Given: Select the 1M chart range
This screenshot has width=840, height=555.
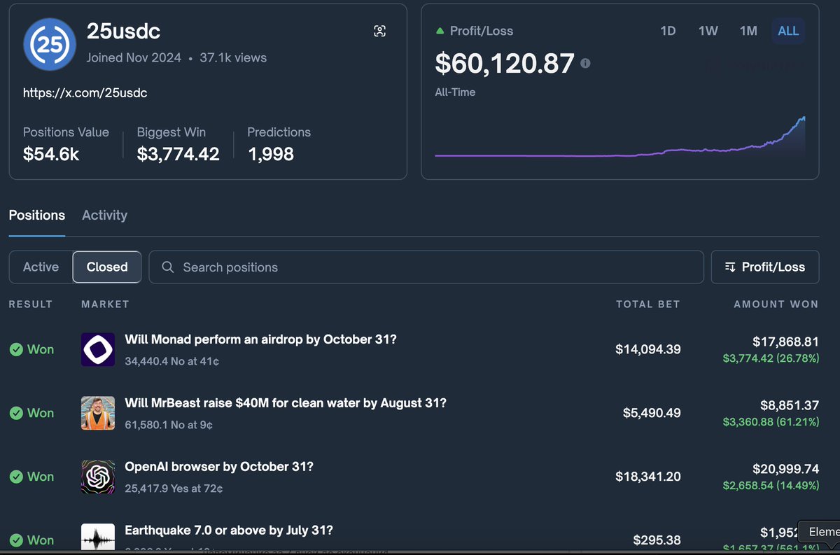Looking at the screenshot, I should 748,31.
